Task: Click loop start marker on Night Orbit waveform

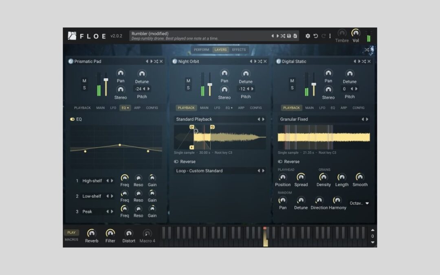Action: click(x=191, y=127)
